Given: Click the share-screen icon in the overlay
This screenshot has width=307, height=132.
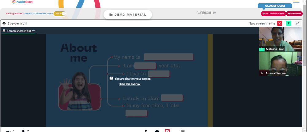Looking at the screenshot, I should click(111, 79).
